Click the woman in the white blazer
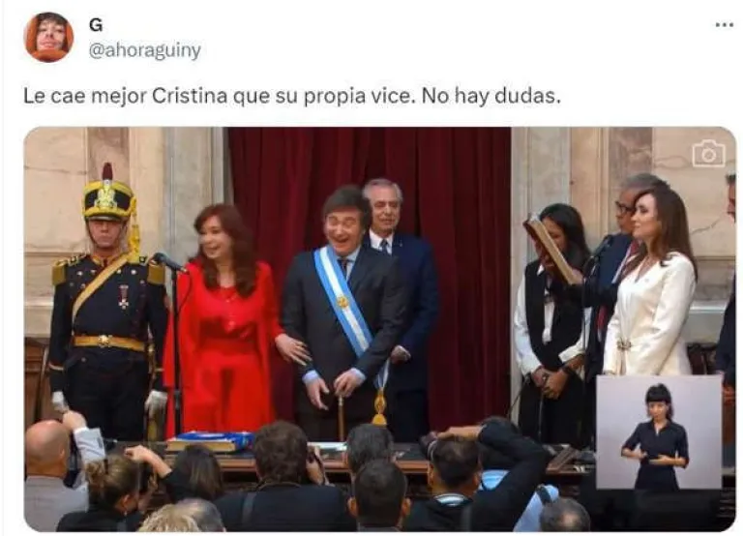The image size is (743, 536). 652,284
